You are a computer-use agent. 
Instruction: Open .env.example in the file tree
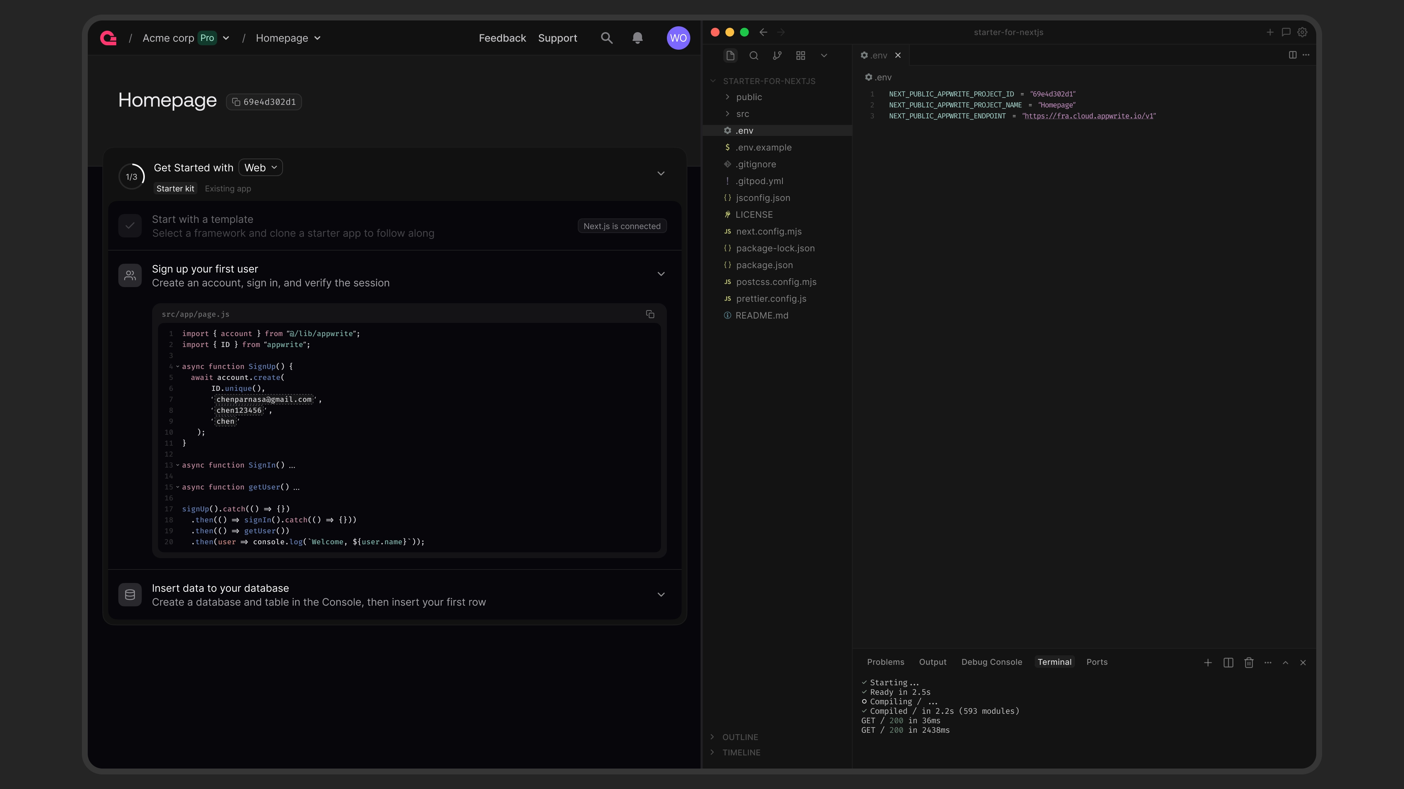[763, 148]
